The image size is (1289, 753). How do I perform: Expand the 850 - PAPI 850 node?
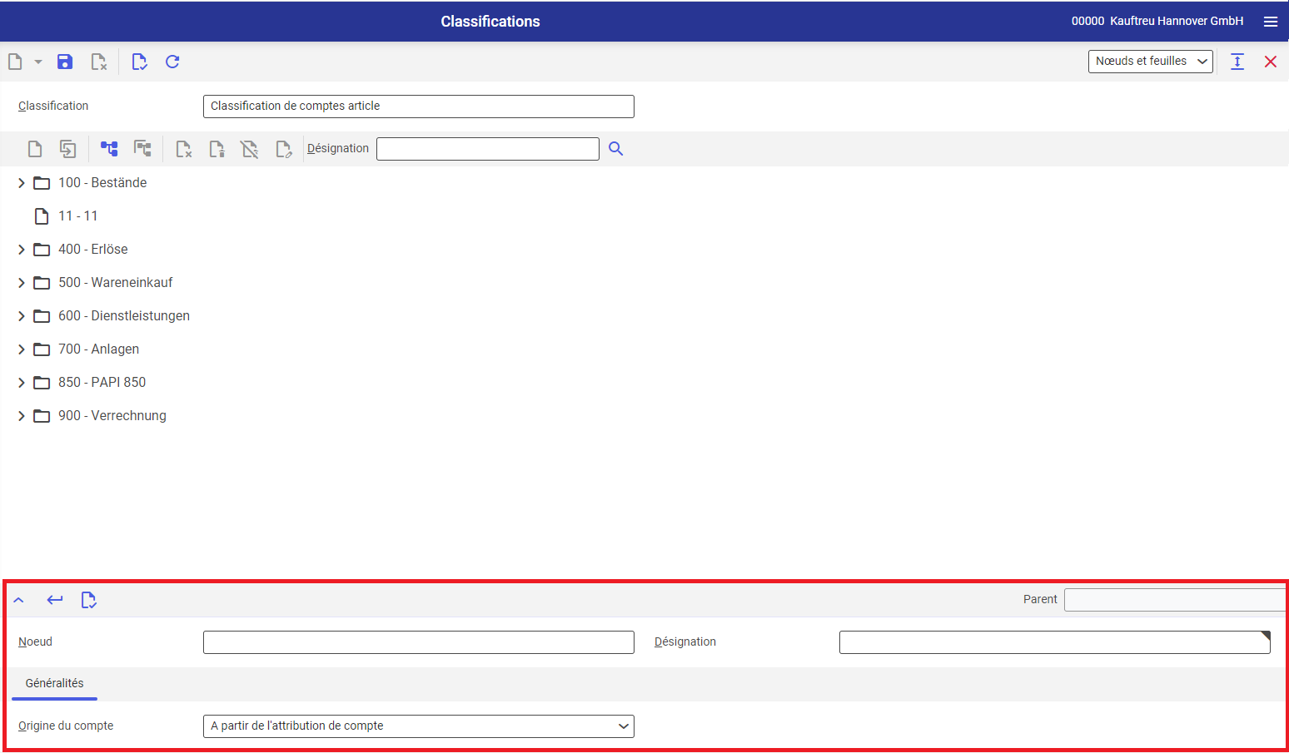pyautogui.click(x=22, y=383)
